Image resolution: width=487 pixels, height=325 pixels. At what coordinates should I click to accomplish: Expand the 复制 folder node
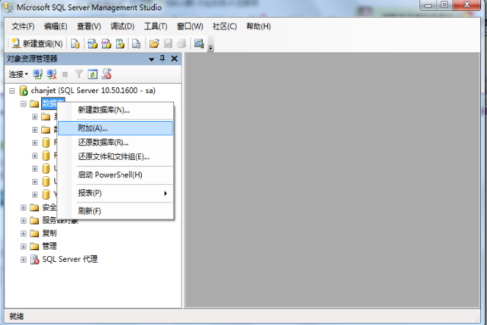24,233
